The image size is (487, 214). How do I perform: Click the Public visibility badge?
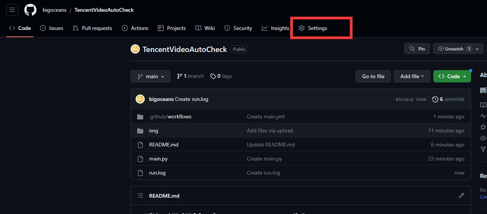click(239, 49)
